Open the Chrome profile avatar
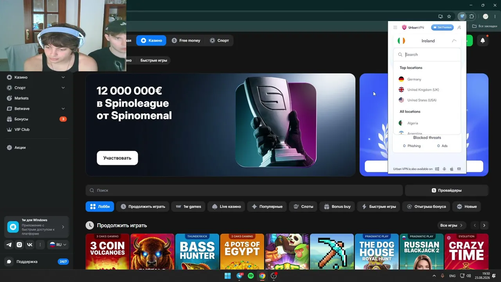 tap(486, 16)
